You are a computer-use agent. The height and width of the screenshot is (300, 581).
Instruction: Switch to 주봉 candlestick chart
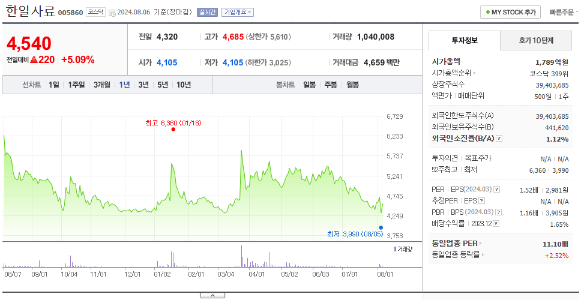coord(331,85)
